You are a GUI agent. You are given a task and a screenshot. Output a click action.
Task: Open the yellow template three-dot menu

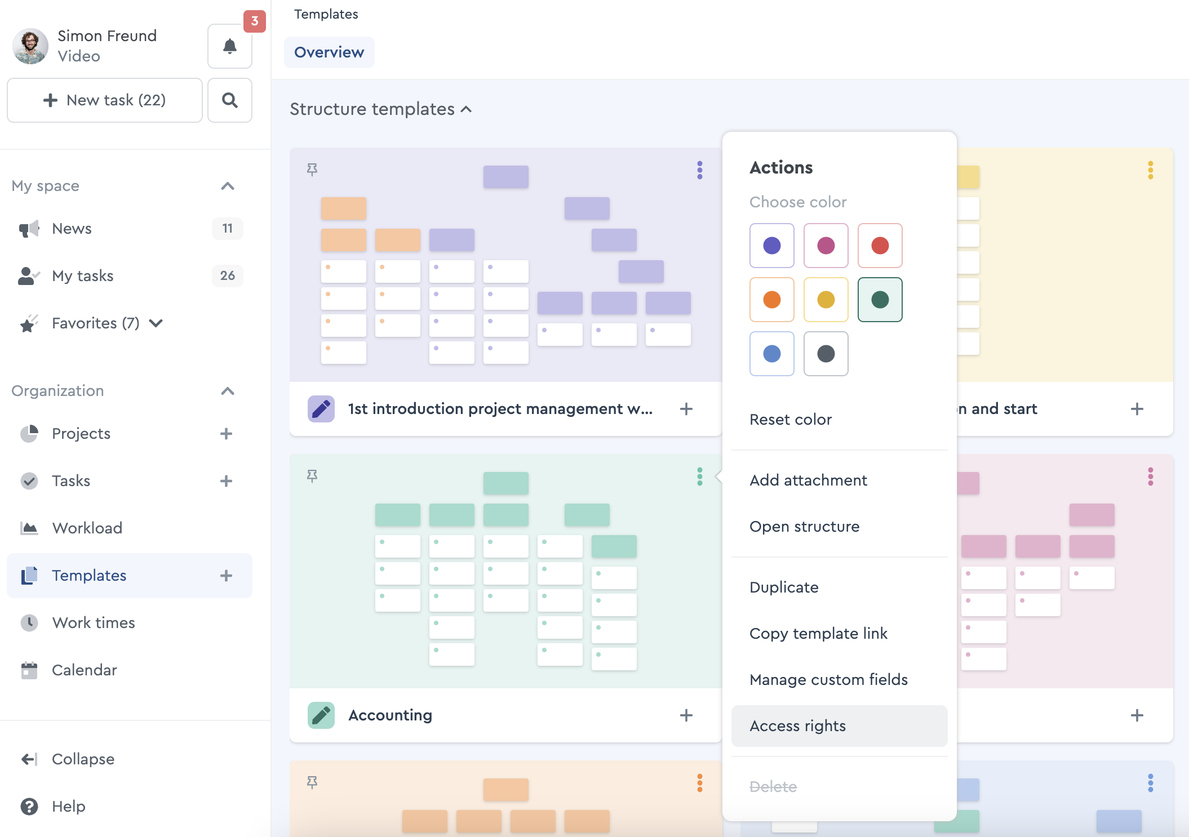tap(1151, 170)
